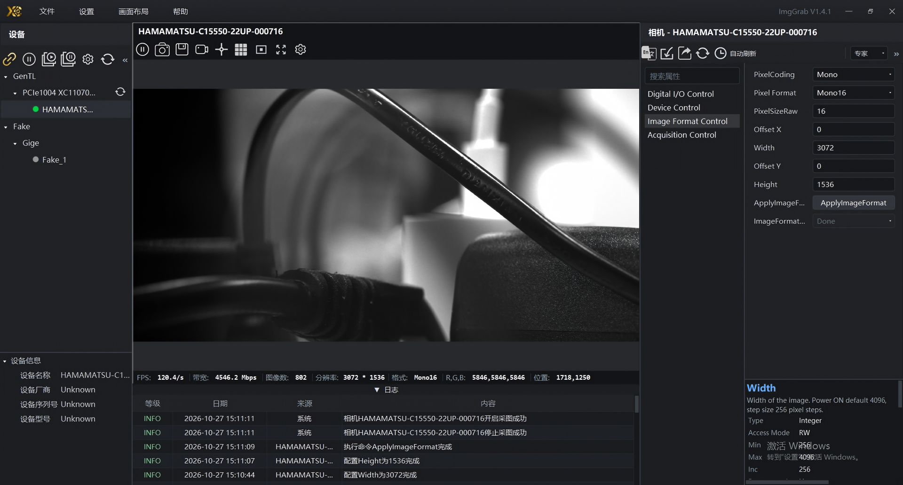
Task: Select Digital I/O Control category
Action: (x=692, y=94)
